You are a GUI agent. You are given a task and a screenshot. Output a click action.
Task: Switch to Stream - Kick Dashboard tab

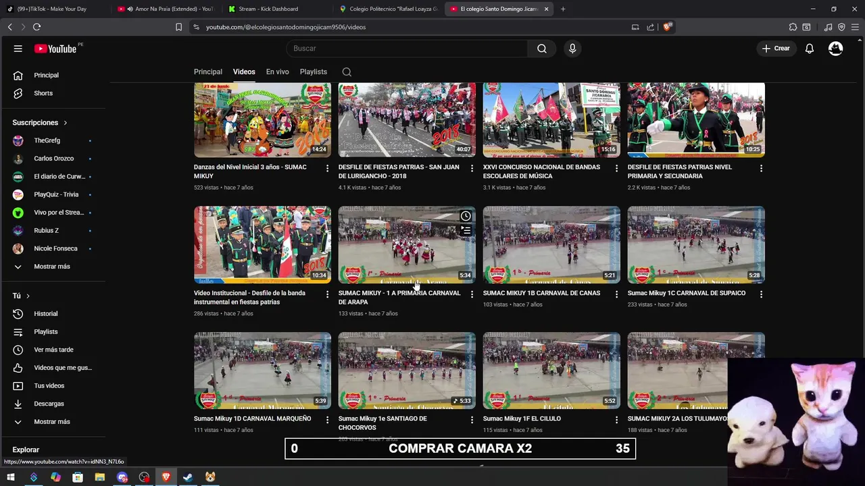pyautogui.click(x=276, y=9)
